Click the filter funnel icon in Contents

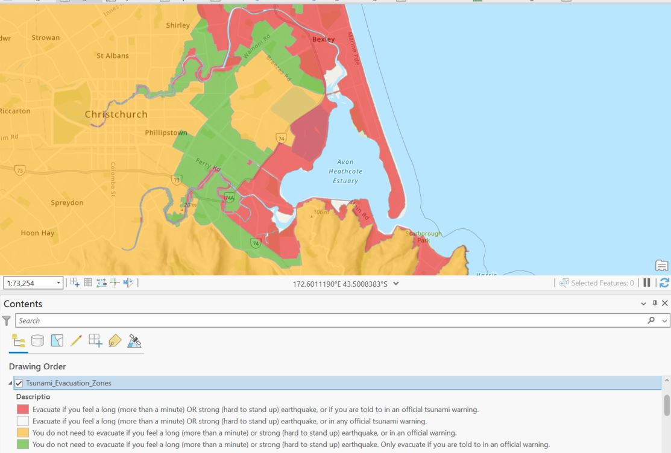[x=7, y=320]
